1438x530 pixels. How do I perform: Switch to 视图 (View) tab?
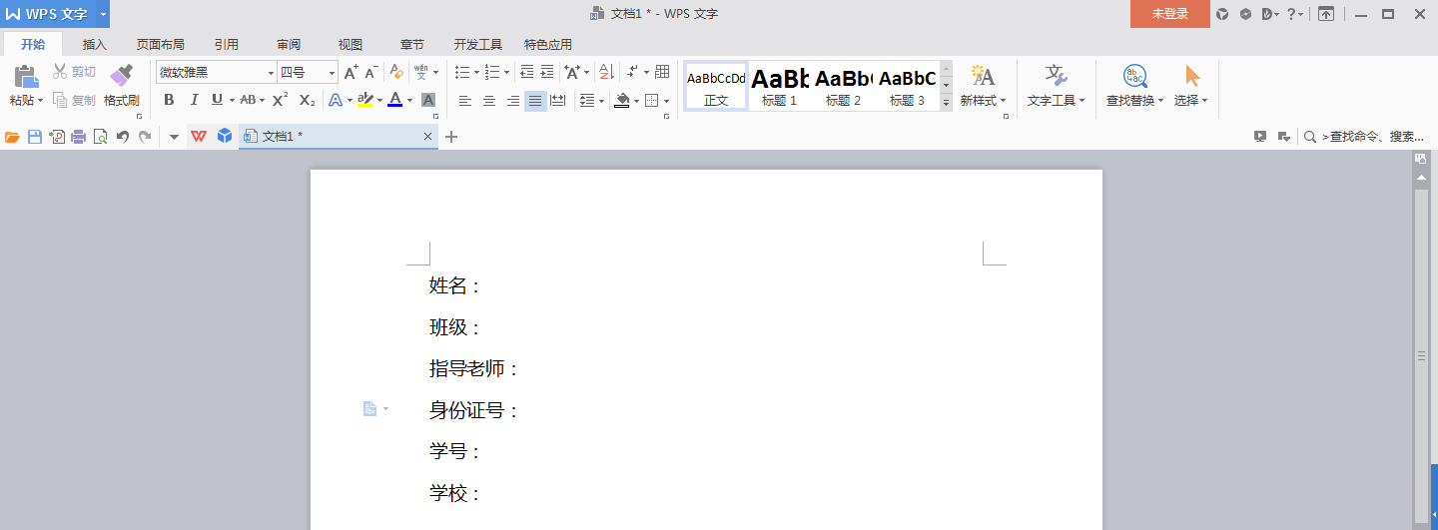(351, 45)
